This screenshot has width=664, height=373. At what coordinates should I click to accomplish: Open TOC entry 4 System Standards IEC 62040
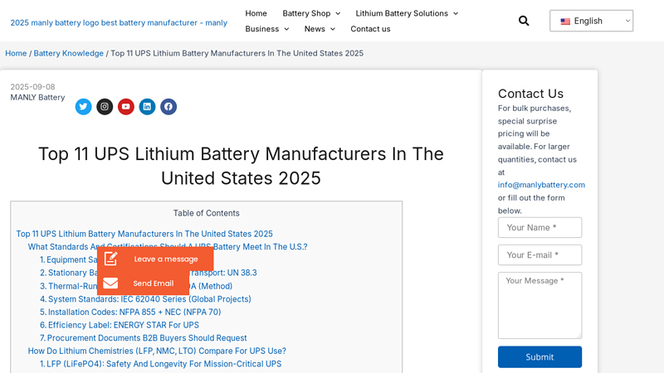145,299
